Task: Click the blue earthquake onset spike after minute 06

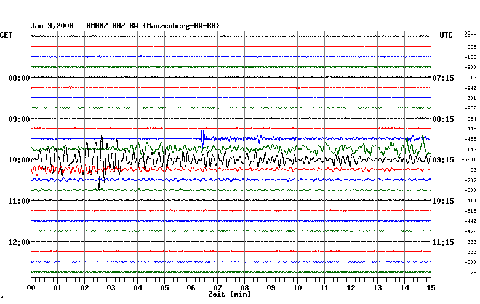Action: point(202,138)
